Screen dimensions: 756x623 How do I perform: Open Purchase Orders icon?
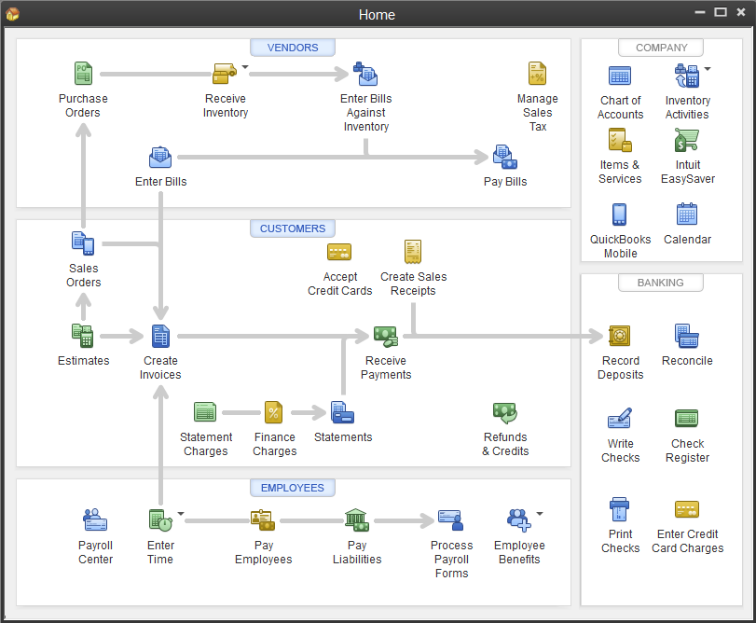(x=83, y=75)
